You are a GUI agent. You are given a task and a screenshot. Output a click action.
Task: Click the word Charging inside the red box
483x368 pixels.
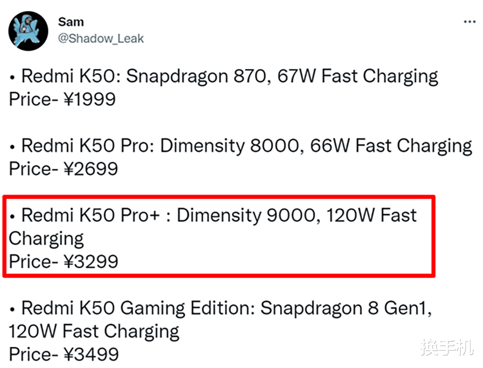[x=46, y=238]
